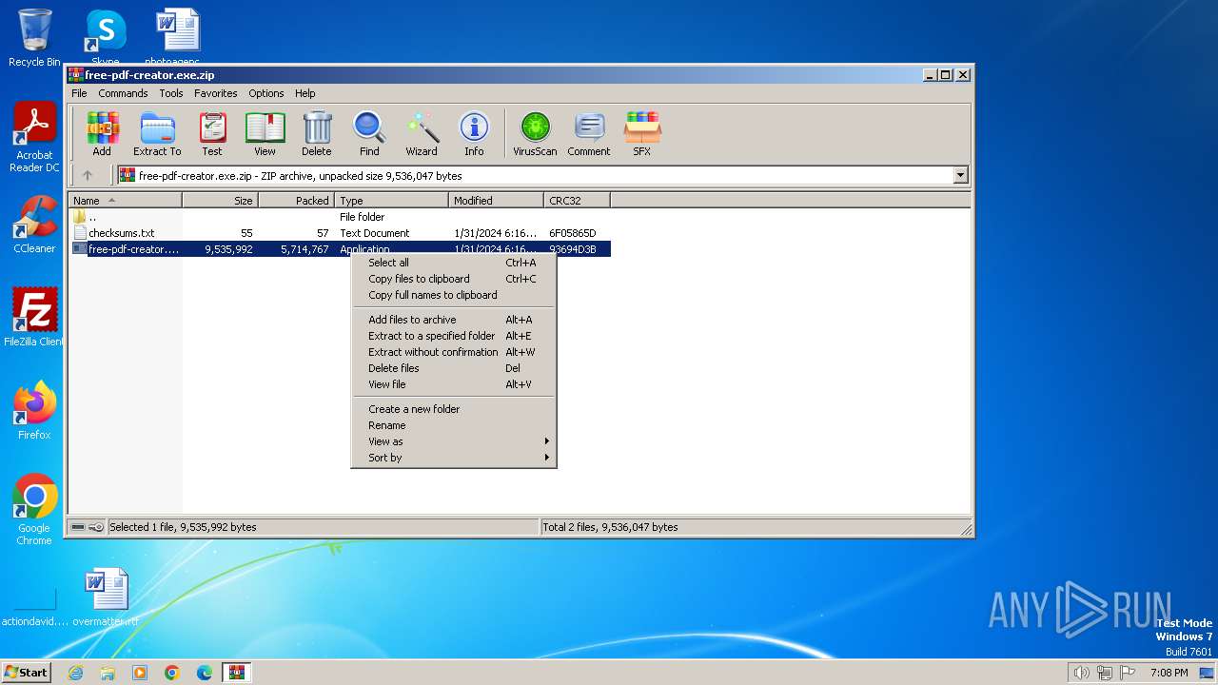Expand the Sort by submenu

454,458
